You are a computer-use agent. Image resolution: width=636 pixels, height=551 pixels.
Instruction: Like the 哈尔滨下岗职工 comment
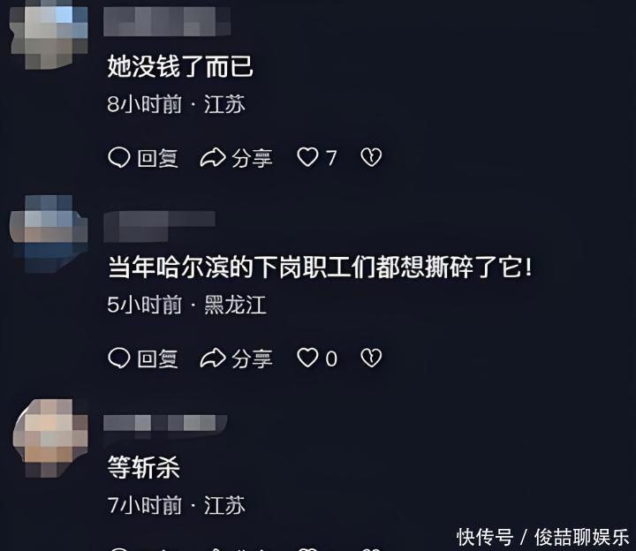[308, 358]
